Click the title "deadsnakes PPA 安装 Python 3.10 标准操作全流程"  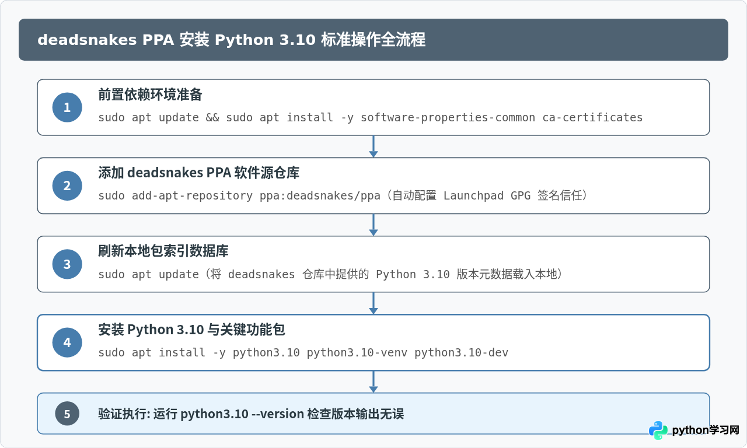231,40
